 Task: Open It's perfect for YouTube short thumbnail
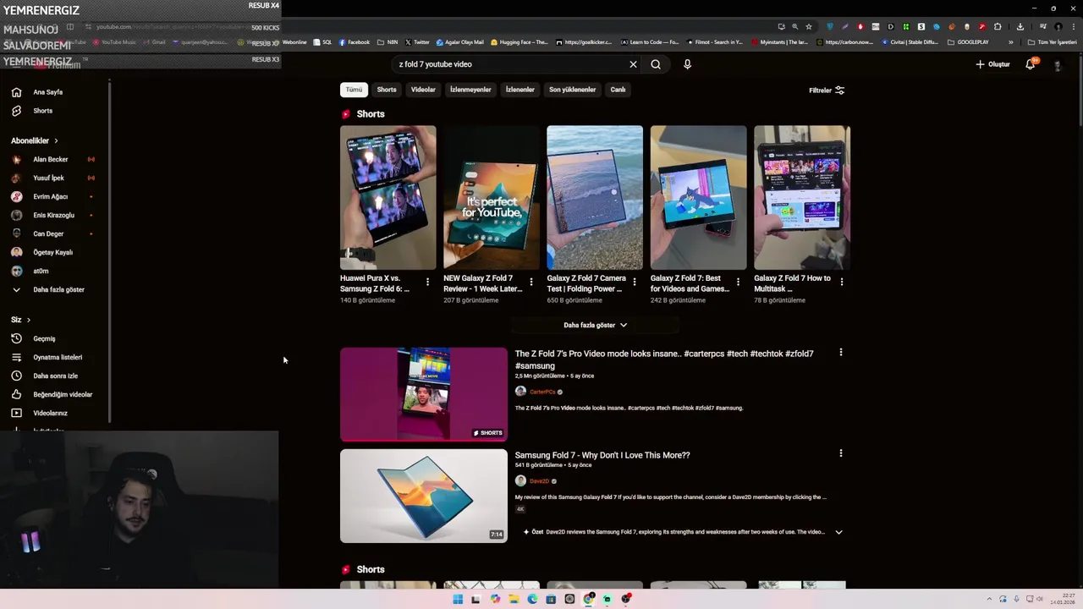pos(492,197)
